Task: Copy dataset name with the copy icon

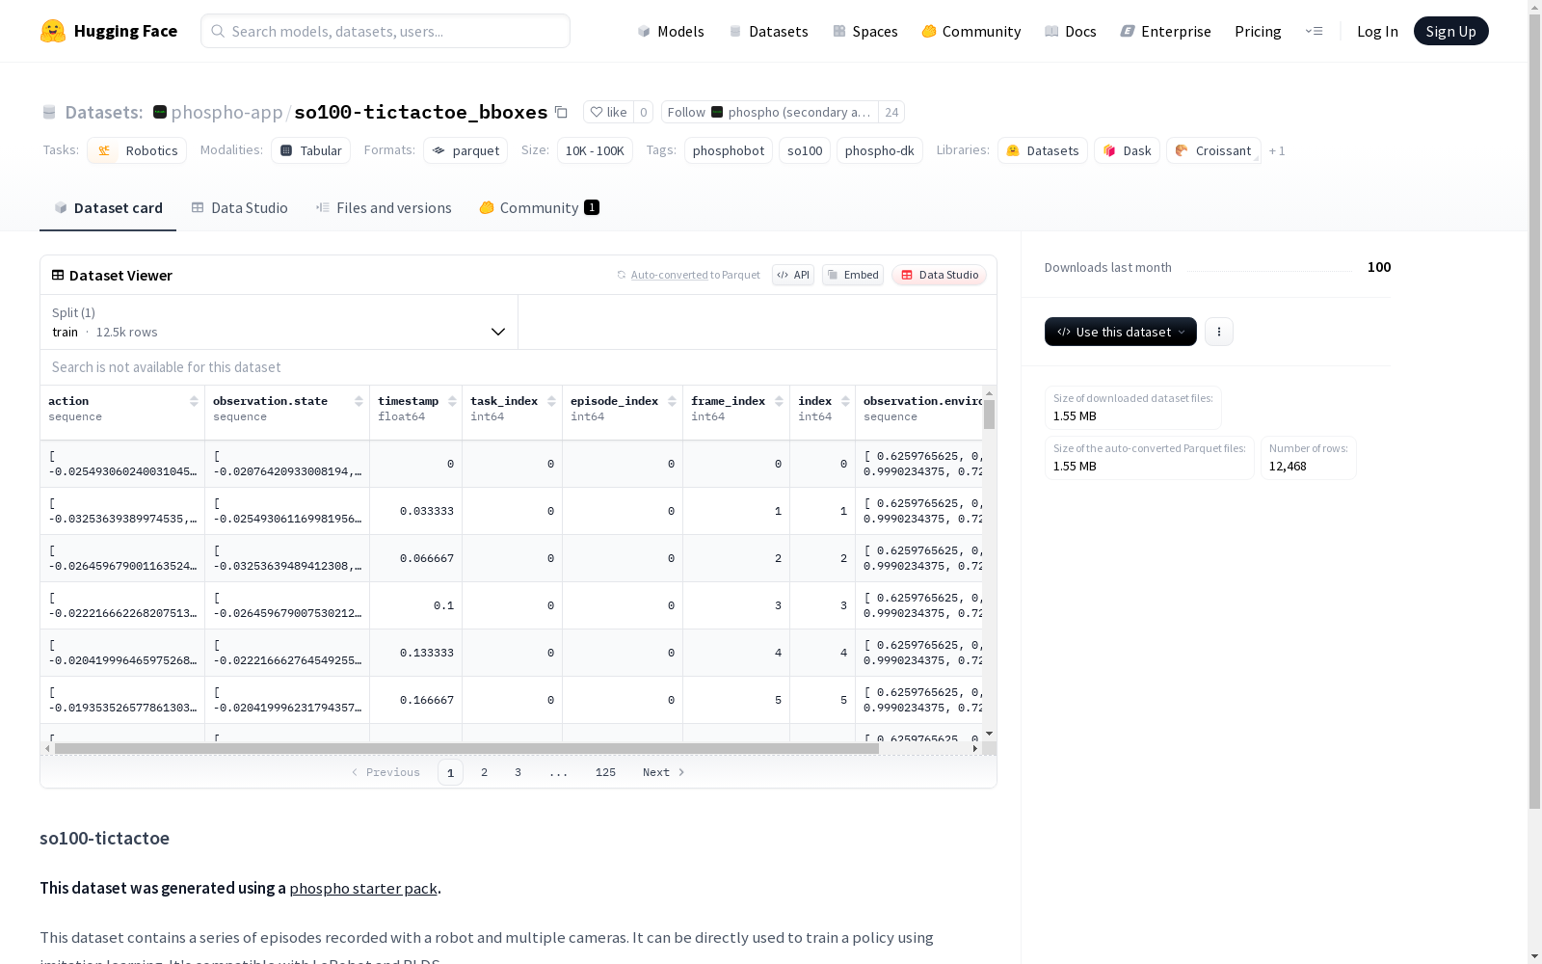Action: [x=561, y=112]
